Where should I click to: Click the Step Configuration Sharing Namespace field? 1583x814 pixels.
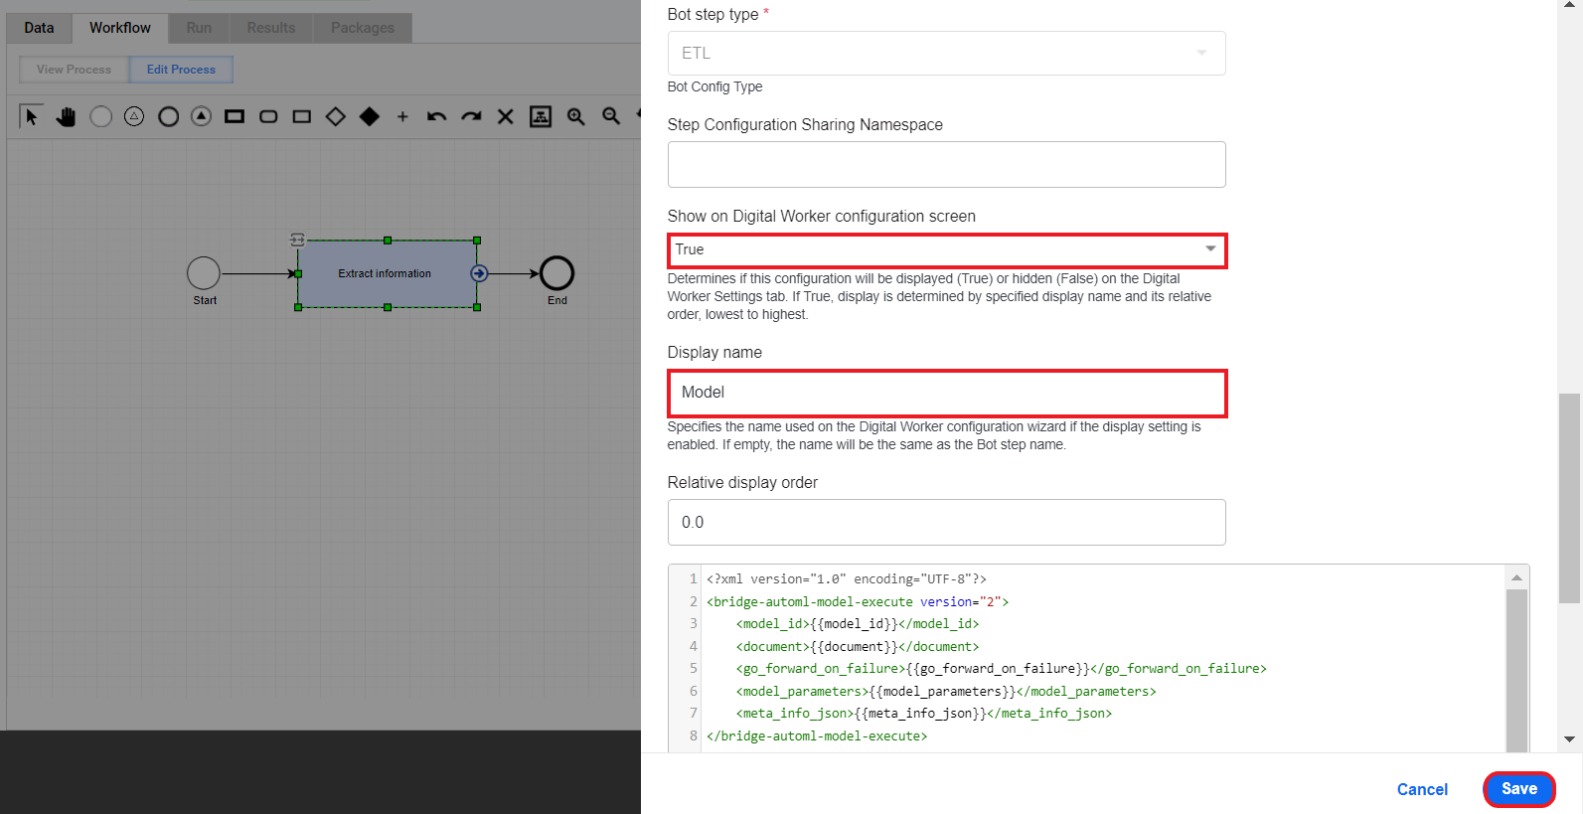(x=946, y=164)
